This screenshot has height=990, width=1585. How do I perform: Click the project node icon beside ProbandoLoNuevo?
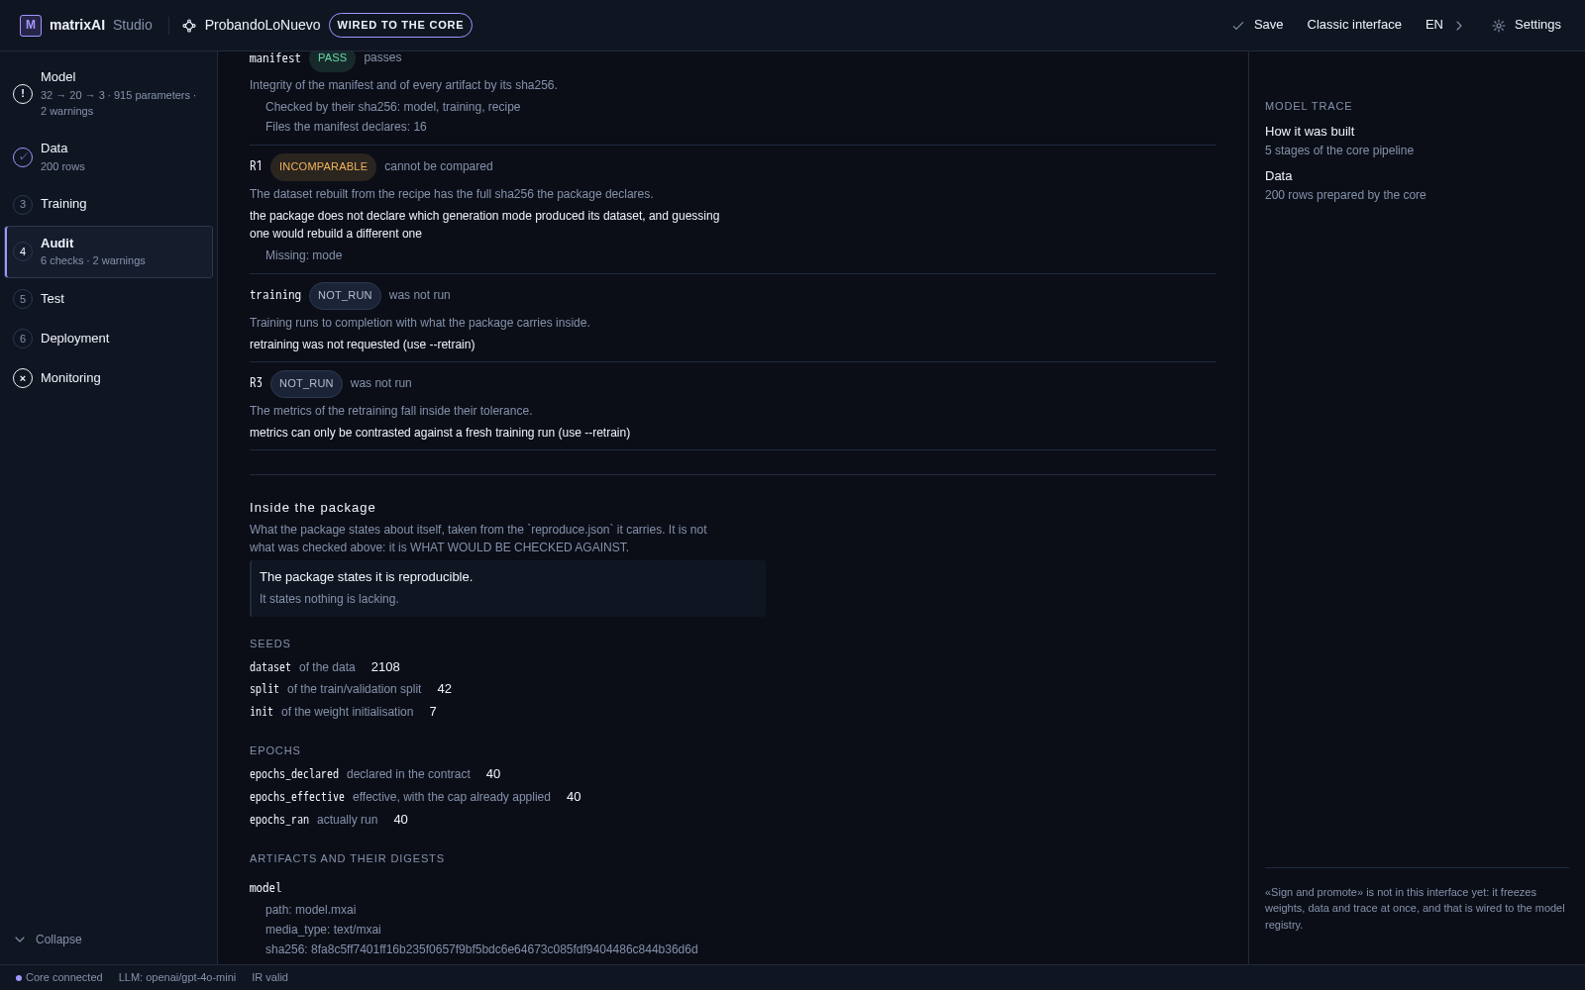pyautogui.click(x=189, y=26)
